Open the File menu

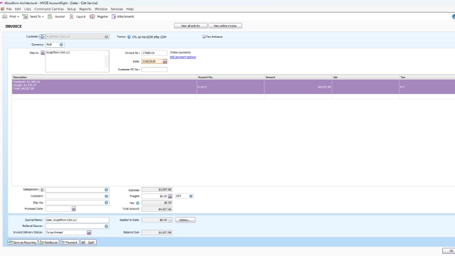(9, 9)
